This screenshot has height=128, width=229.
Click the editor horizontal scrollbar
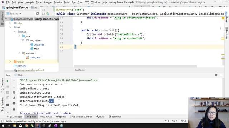(x=136, y=66)
